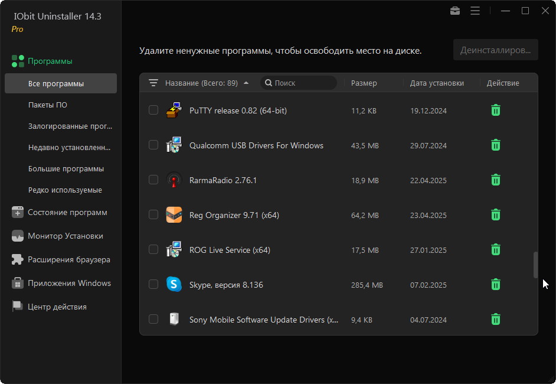Click the Приложения Windows sidebar icon
This screenshot has height=384, width=556.
(x=17, y=283)
